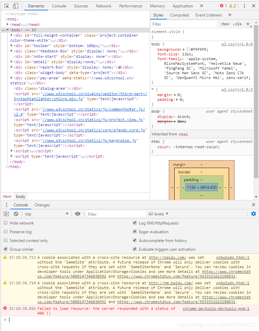Uncheck the Group similar checkbox
The height and width of the screenshot is (331, 259).
[6, 249]
